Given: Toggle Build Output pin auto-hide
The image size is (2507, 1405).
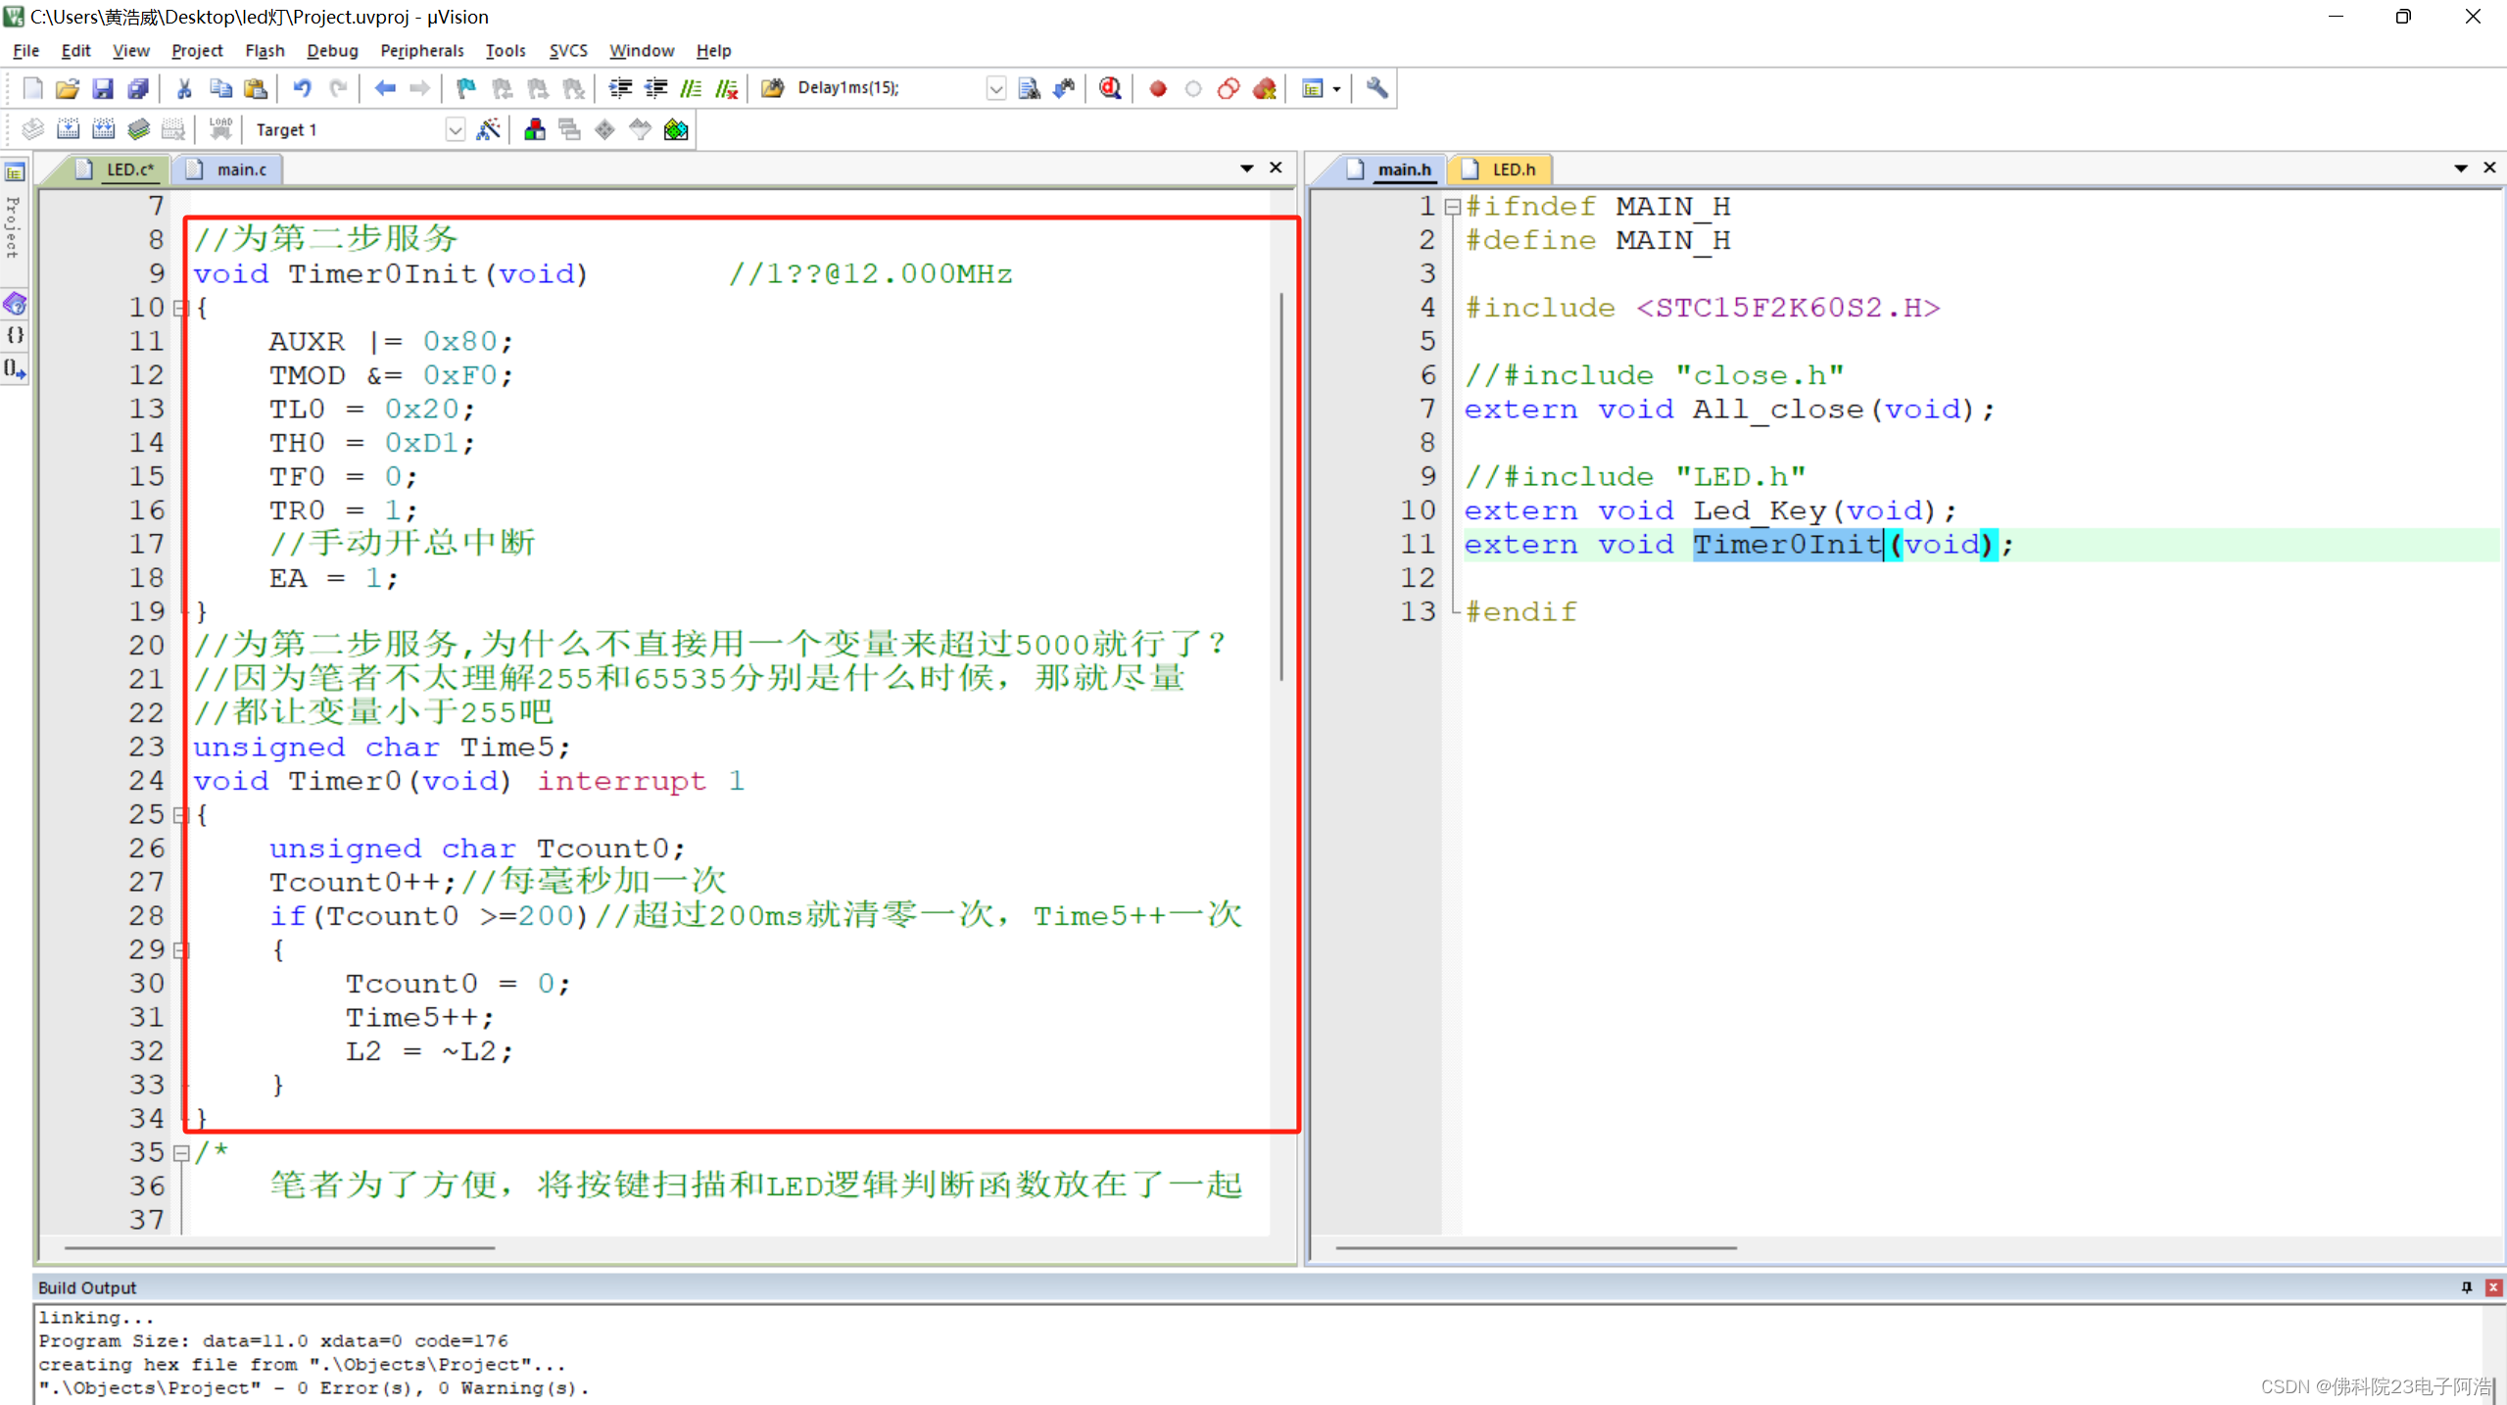Looking at the screenshot, I should (x=2466, y=1287).
